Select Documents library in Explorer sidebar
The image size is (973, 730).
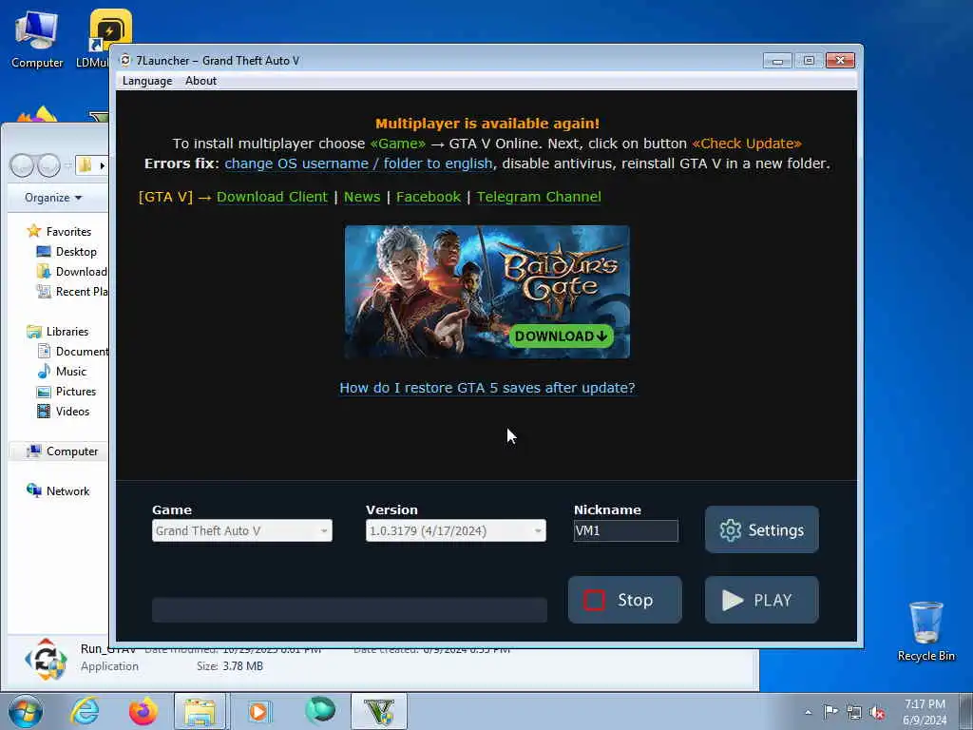click(72, 352)
